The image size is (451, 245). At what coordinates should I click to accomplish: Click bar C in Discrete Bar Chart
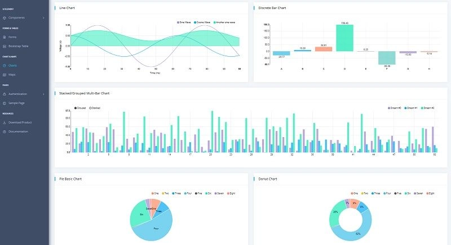324,49
